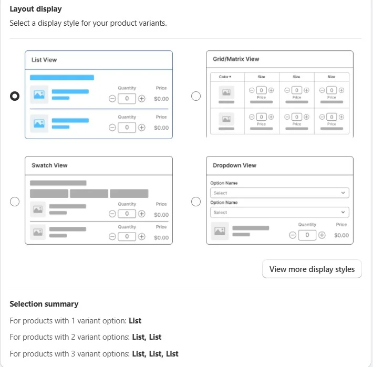
Task: Expand the second Option Name Select dropdown
Action: coord(279,212)
